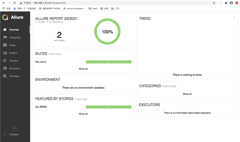Image resolution: width=240 pixels, height=142 pixels.
Task: Show all in the SUITES widget
Action: [83, 69]
